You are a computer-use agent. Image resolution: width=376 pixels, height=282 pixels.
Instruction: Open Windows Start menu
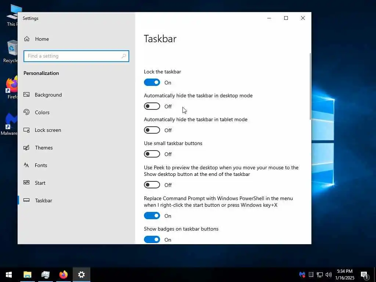[9, 275]
